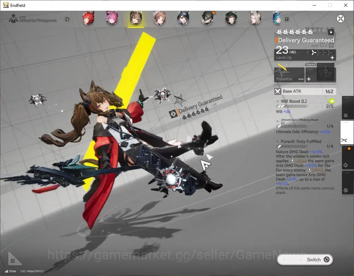Minimize the Endfield window
Image resolution: width=354 pixels, height=276 pixels.
tap(314, 5)
